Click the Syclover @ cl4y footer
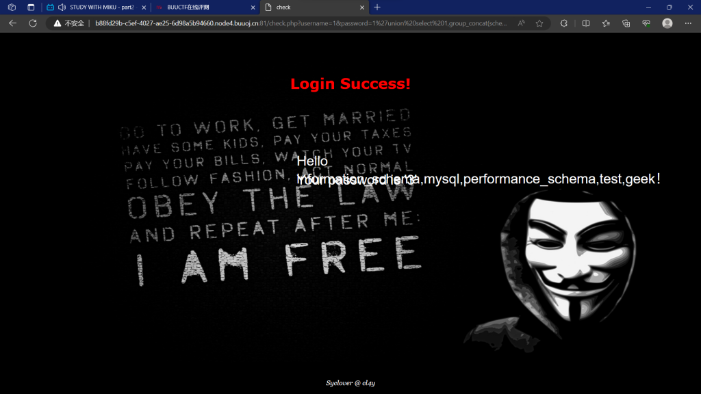This screenshot has height=394, width=701. click(x=350, y=383)
